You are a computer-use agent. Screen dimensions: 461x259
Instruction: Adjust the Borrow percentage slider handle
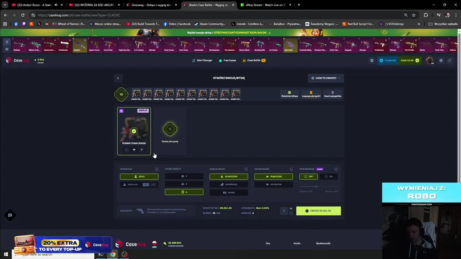point(317,186)
